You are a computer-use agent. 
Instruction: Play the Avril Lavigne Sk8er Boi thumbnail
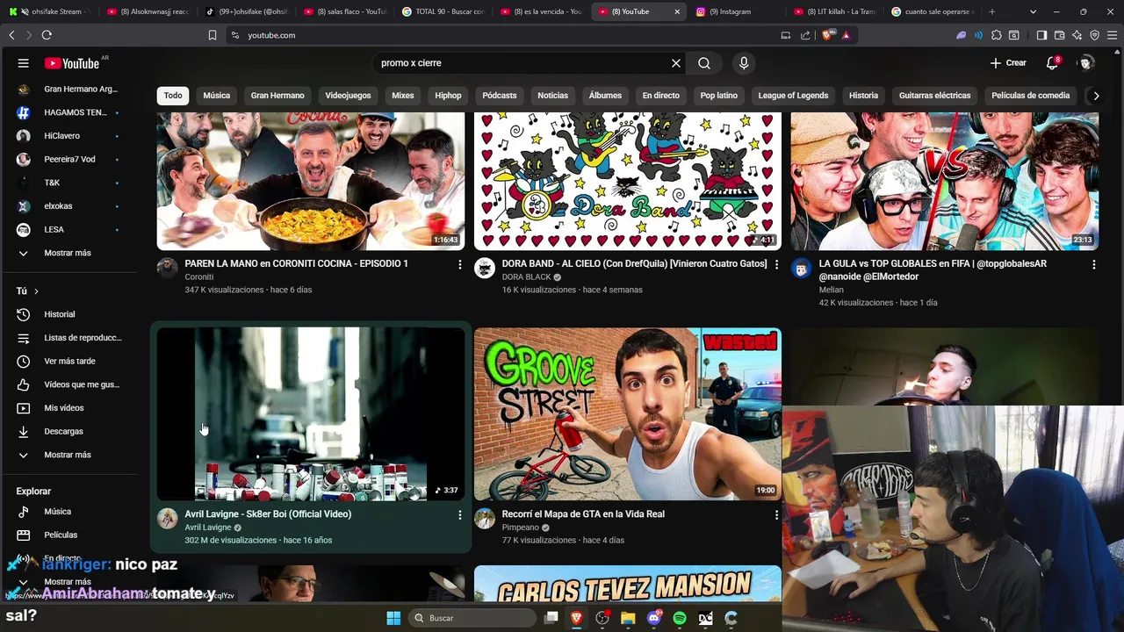point(311,413)
